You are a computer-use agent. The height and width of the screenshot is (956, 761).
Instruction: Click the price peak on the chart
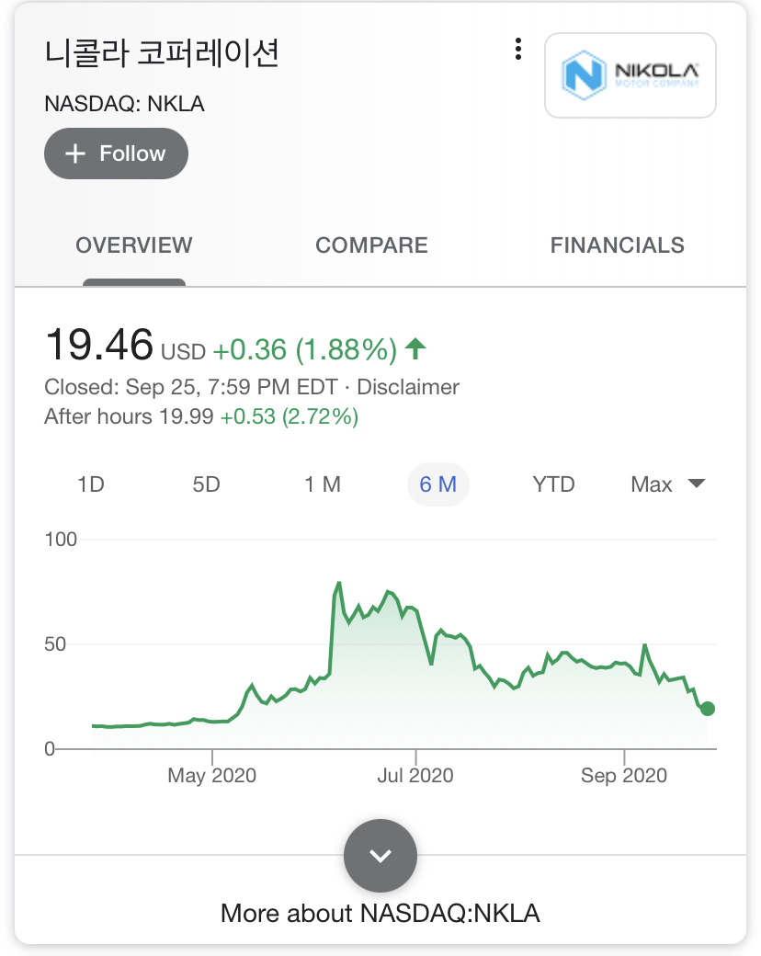pos(339,583)
